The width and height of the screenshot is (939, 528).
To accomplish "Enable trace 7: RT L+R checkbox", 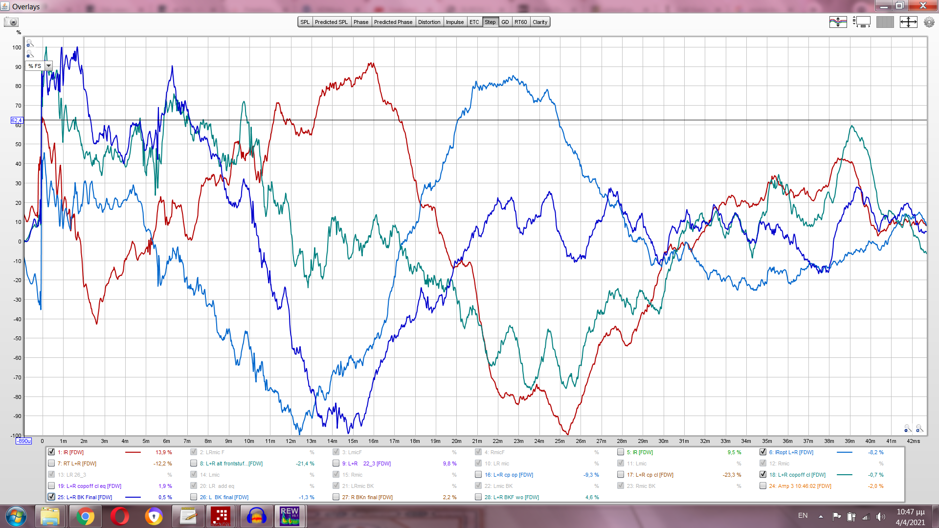I will [x=51, y=463].
